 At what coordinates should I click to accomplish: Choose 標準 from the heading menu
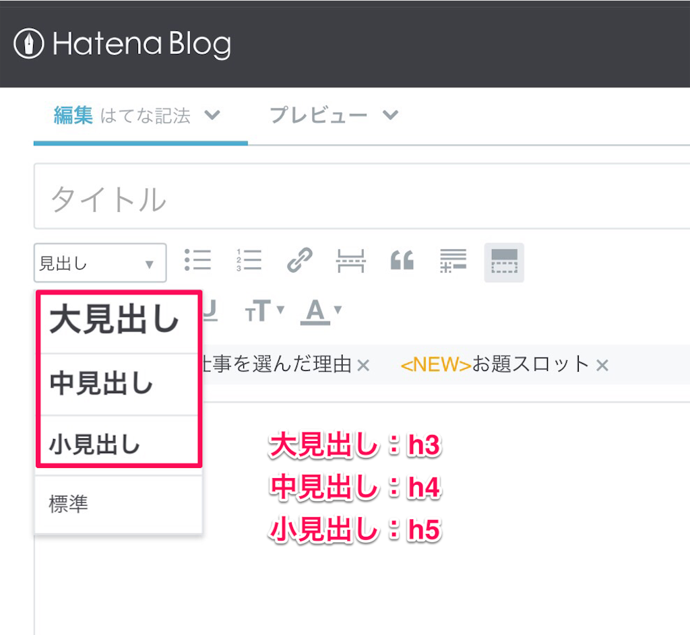(119, 504)
